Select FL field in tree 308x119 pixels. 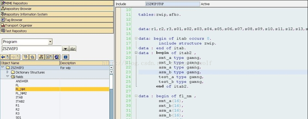coord(17,85)
